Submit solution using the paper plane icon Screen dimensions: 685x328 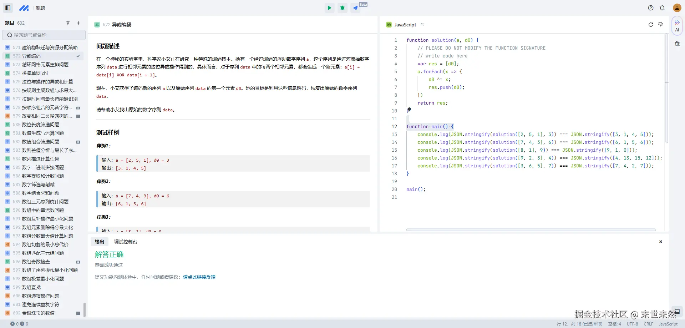[355, 8]
